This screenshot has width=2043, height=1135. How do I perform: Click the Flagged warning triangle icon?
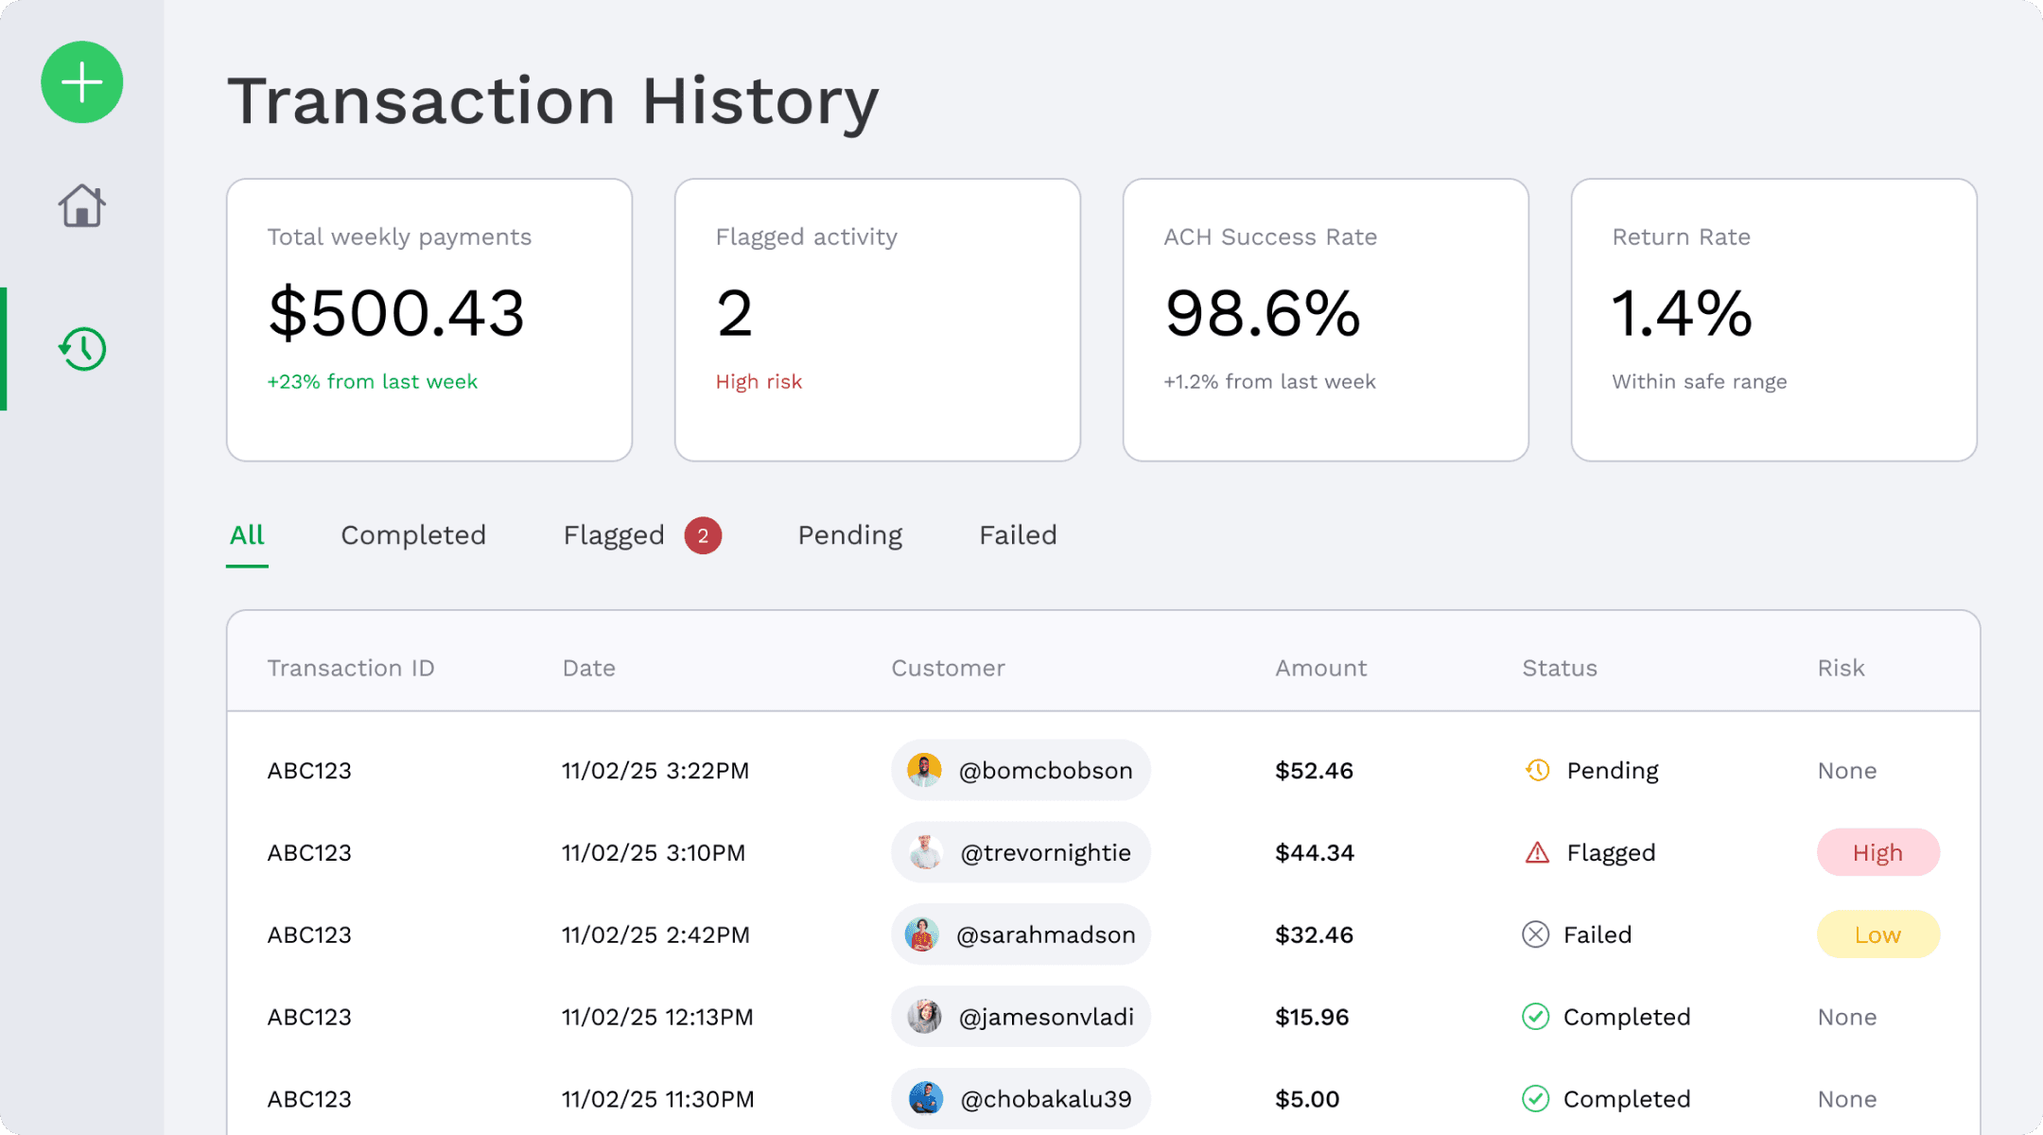[x=1537, y=852]
